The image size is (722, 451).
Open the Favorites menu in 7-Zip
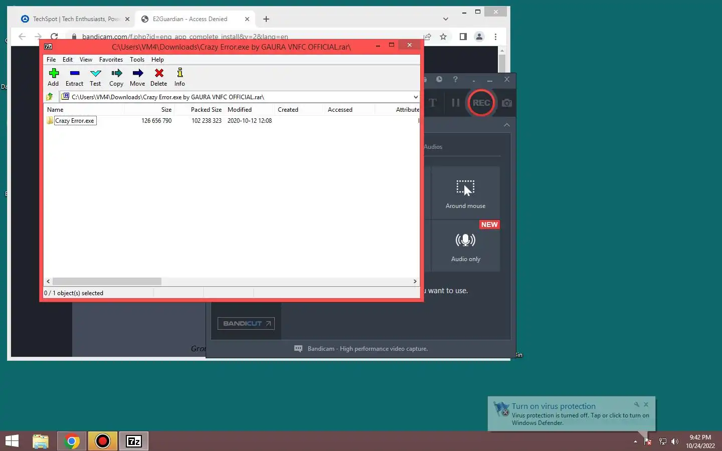coord(111,59)
